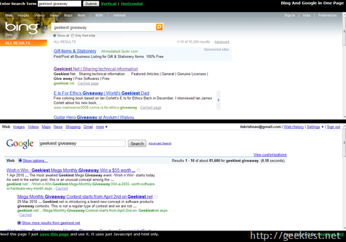Open Wish n Win Geekiest Mega Monthly Giveaway result
This screenshot has height=242, width=346.
pos(71,170)
